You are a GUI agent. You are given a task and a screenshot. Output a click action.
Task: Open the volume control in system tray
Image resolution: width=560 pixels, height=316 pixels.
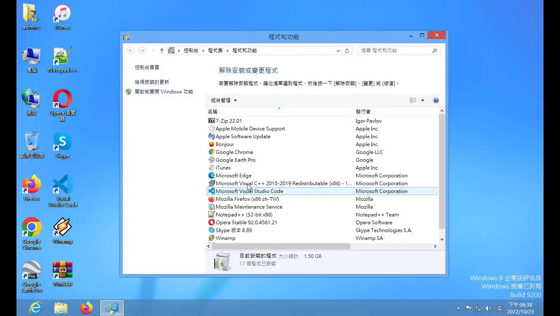(x=488, y=308)
